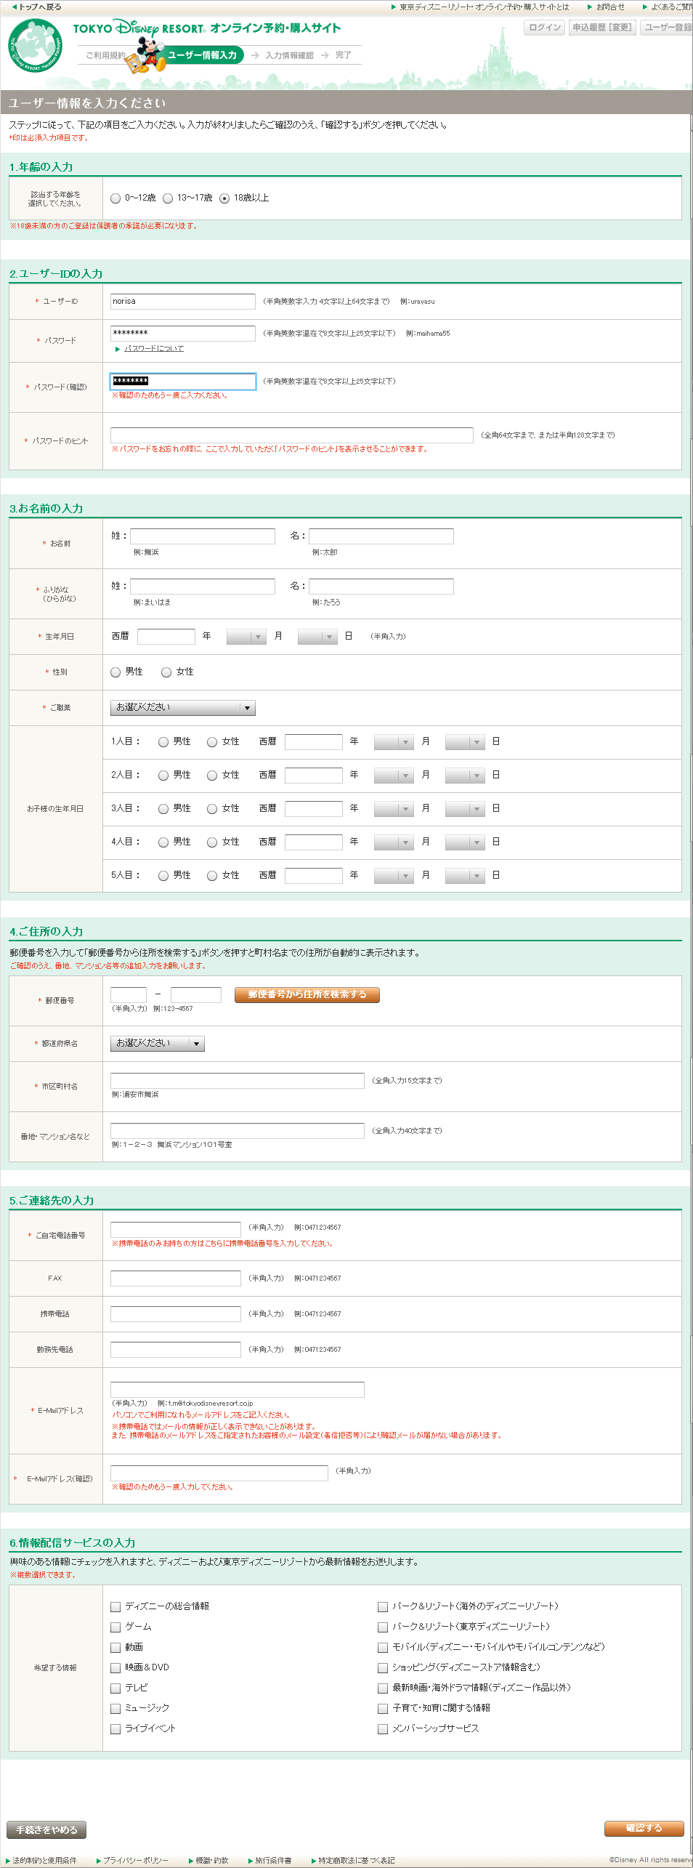Check the ディズニーの総合情報 checkbox
Screen dimensions: 693x1868
[x=115, y=1606]
